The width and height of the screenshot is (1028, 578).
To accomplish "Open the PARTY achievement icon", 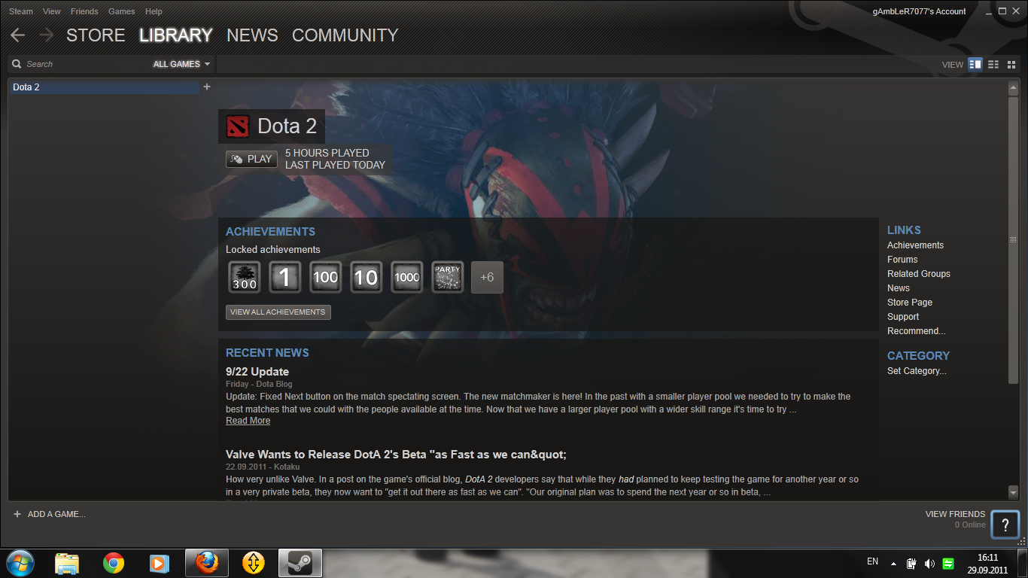I will click(x=448, y=278).
